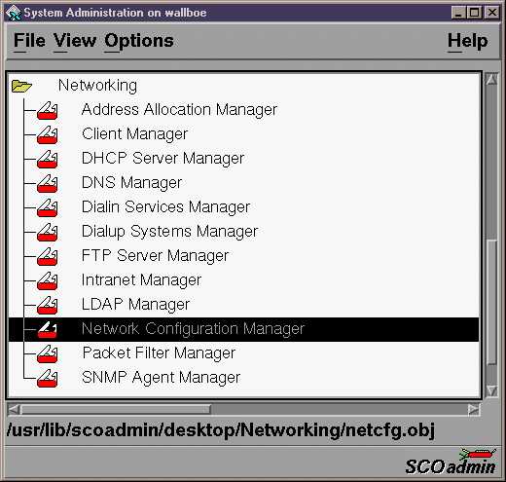The image size is (506, 482).
Task: Open the Options menu
Action: (x=139, y=42)
